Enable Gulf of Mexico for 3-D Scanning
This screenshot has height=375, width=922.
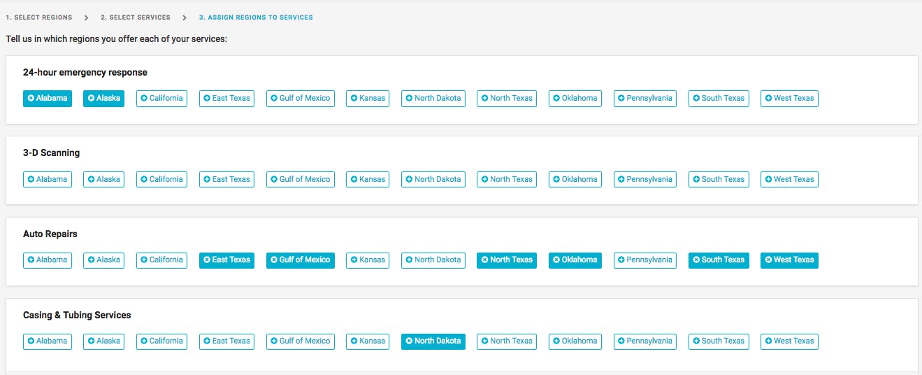300,180
